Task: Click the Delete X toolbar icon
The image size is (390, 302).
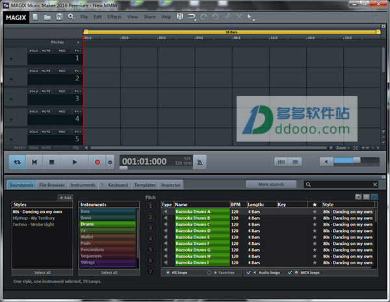Action: pyautogui.click(x=239, y=17)
